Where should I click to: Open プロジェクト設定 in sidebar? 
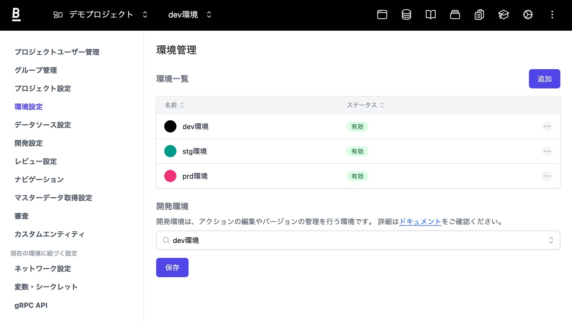43,89
